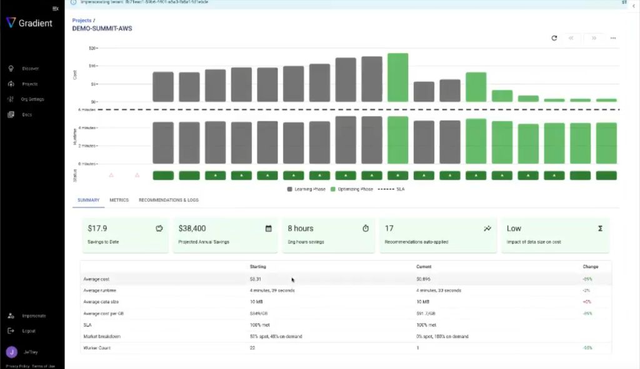
Task: Click the "DEMO-SUMMIT-AWS" project title
Action: pyautogui.click(x=102, y=29)
